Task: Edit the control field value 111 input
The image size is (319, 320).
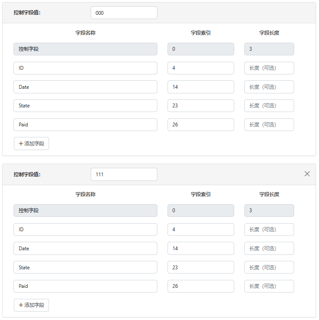Action: [x=124, y=174]
